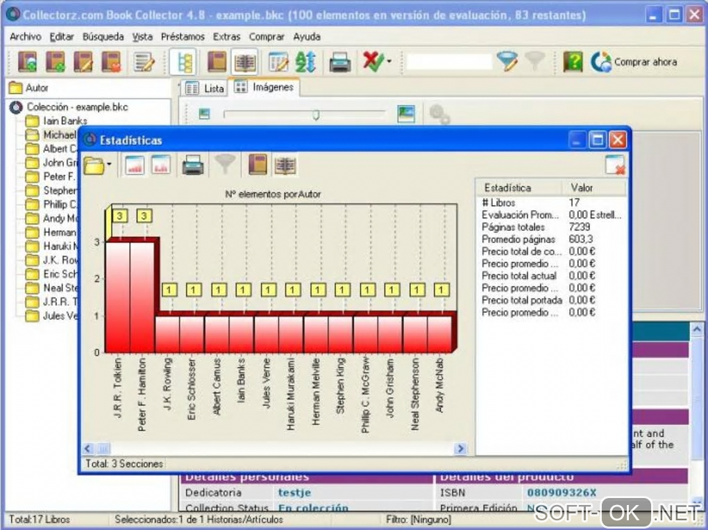
Task: Select the Michael folder in tree
Action: 60,135
